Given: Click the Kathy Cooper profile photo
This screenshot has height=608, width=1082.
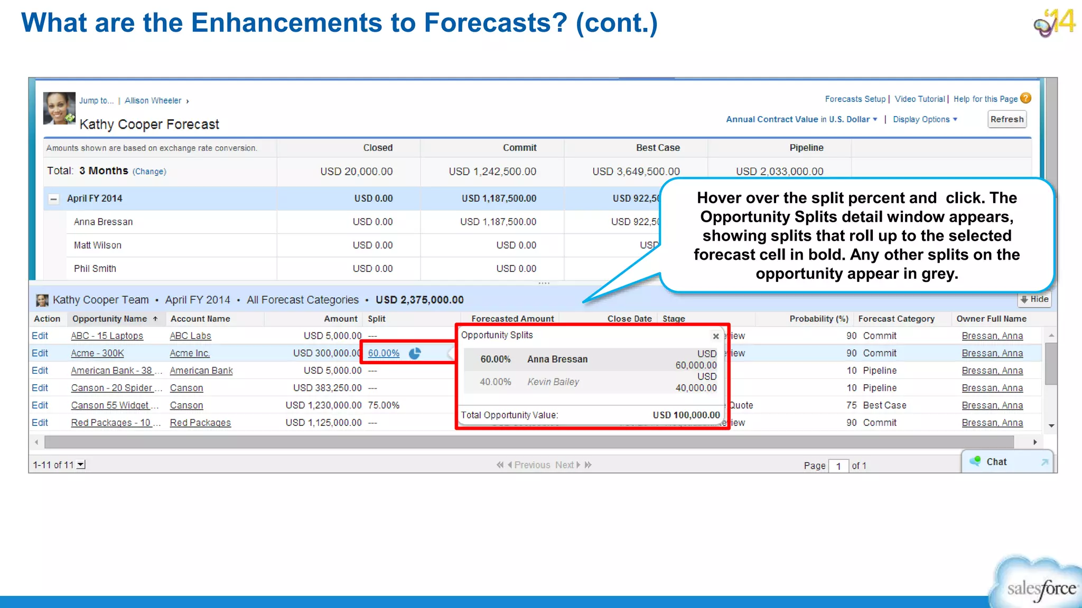Looking at the screenshot, I should (59, 108).
